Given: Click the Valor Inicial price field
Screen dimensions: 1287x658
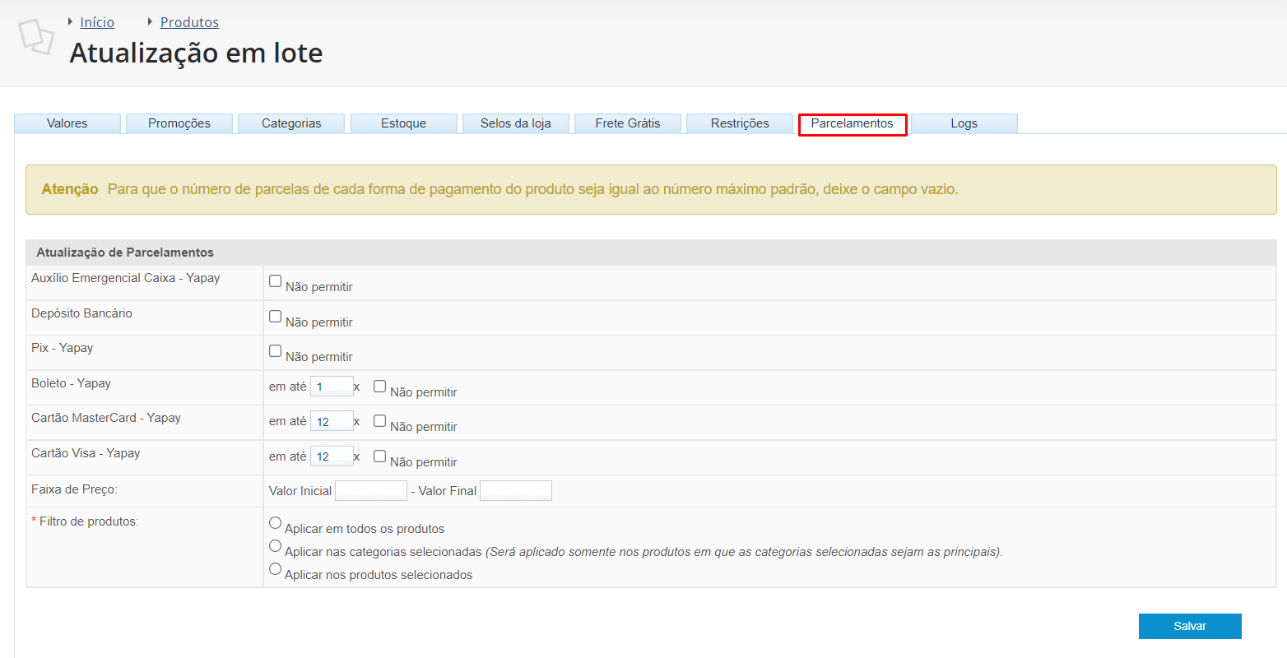Looking at the screenshot, I should coord(371,491).
